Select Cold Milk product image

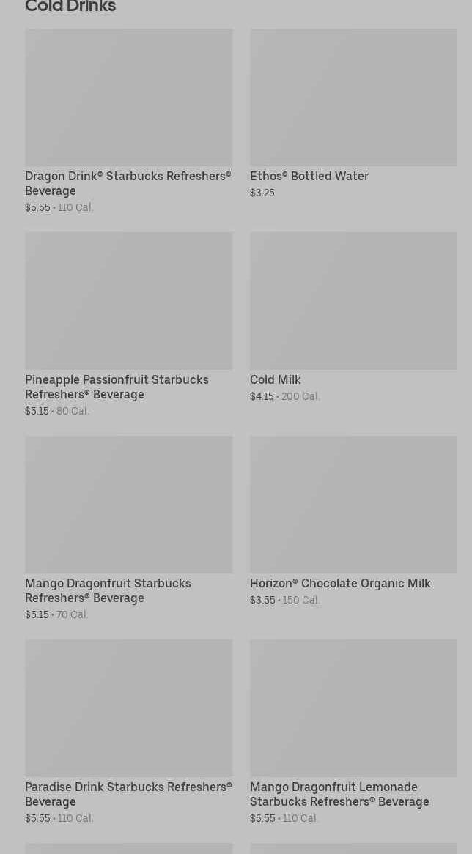tap(353, 301)
